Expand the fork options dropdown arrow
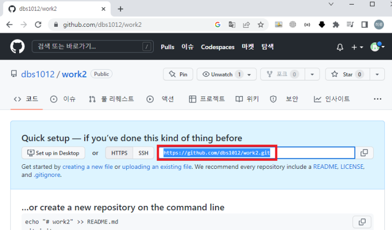Screen dimensions: 392x230 point(312,74)
